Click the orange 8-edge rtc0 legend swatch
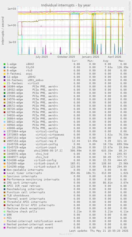This screenshot has width=132, height=237. pyautogui.click(x=5, y=71)
